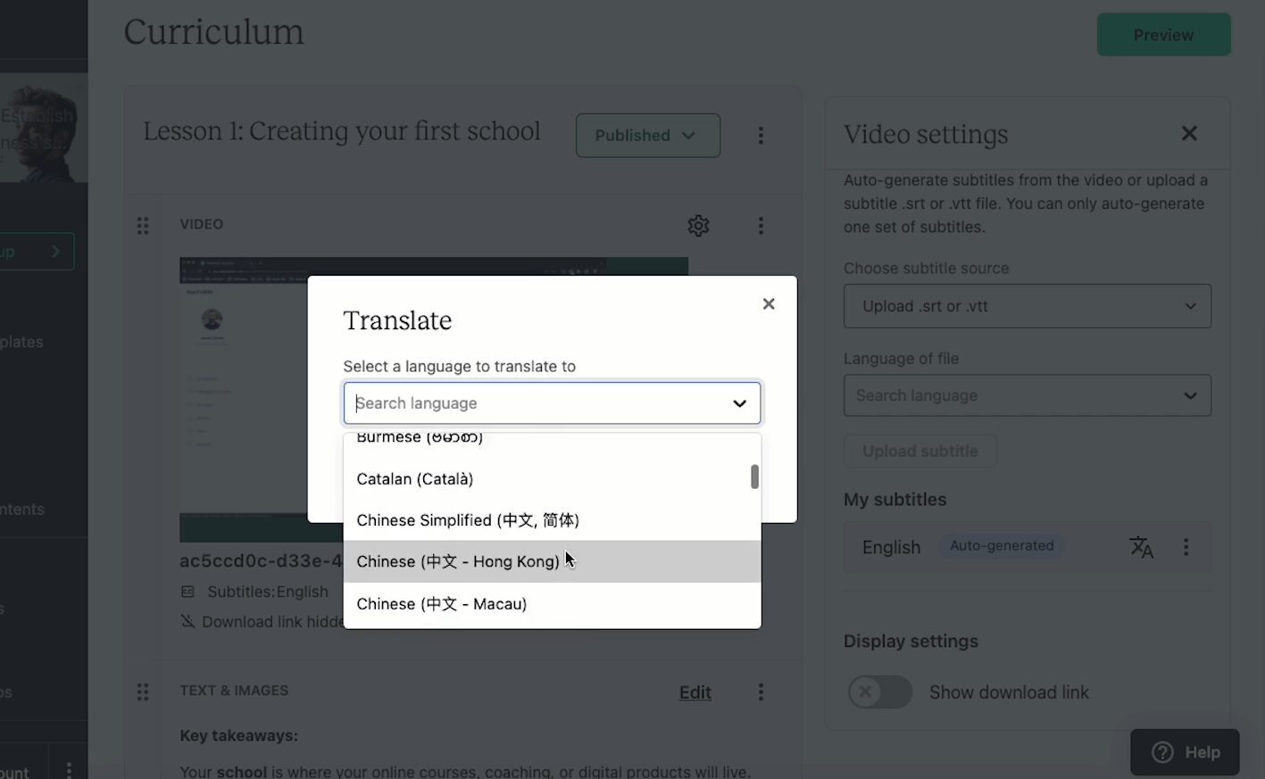Open the lesson options three-dot menu
Image resolution: width=1265 pixels, height=779 pixels.
point(761,135)
